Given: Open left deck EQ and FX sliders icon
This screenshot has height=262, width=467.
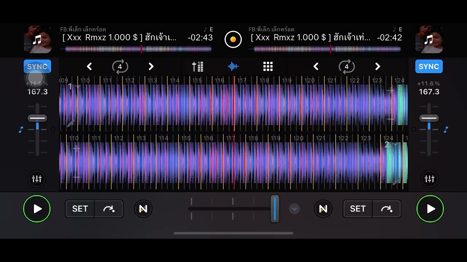Looking at the screenshot, I should (x=37, y=179).
